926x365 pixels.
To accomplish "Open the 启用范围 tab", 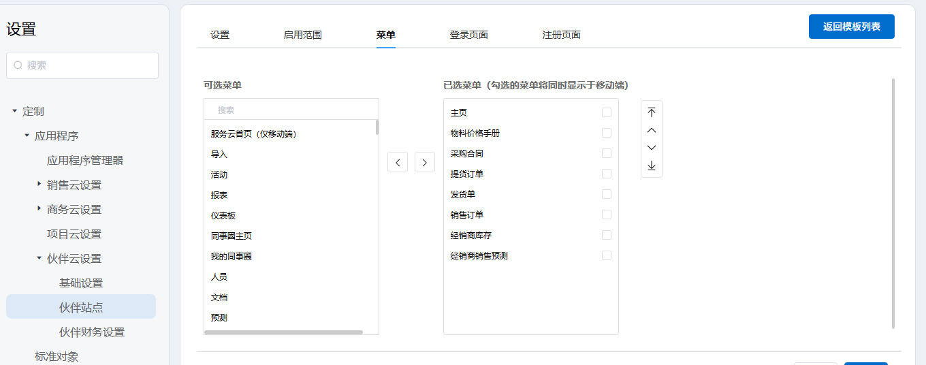I will (302, 35).
